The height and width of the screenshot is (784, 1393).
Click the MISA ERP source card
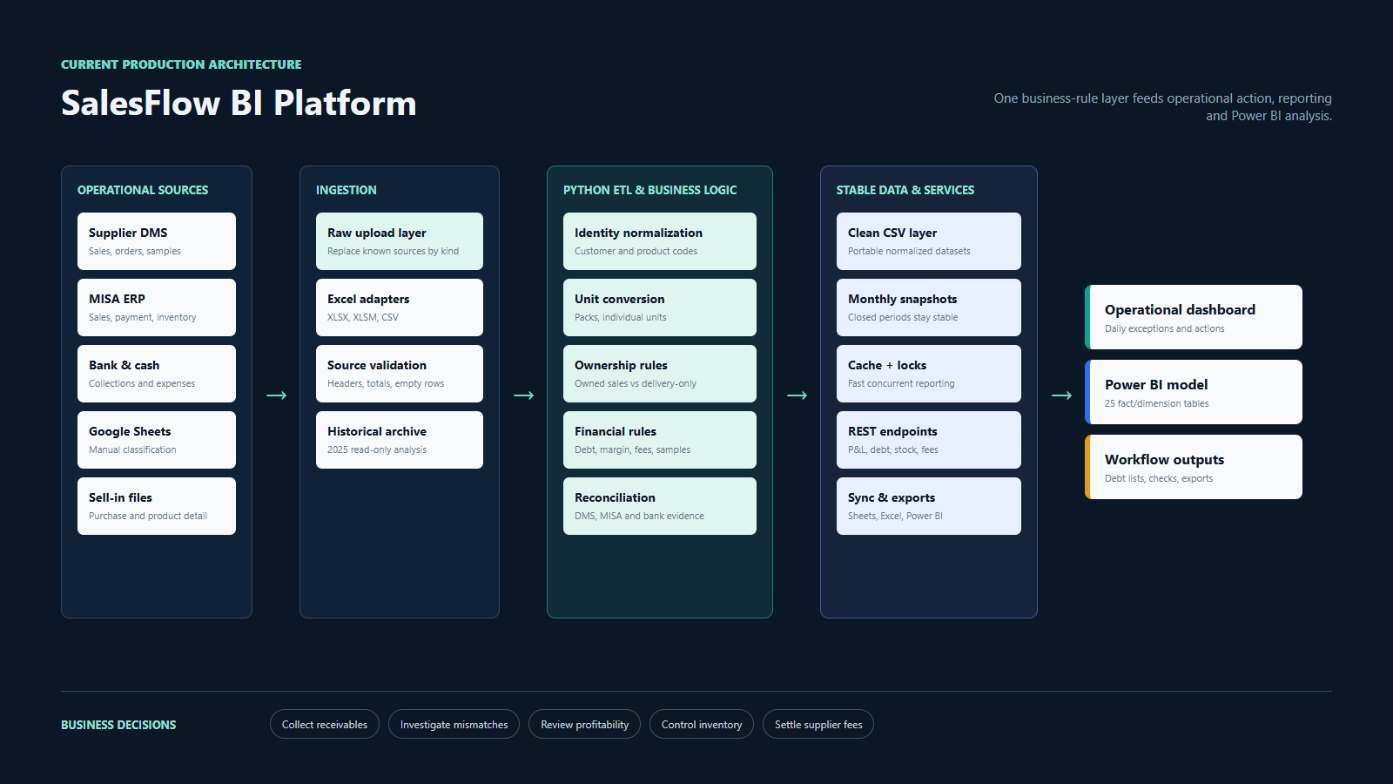tap(157, 308)
